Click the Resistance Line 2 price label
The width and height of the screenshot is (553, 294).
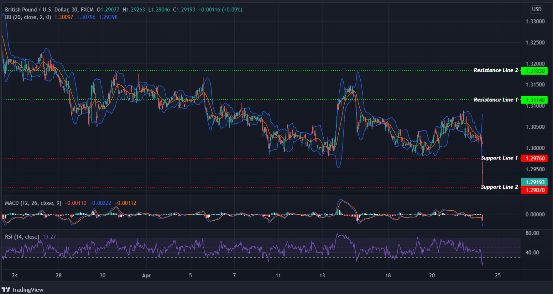click(534, 71)
